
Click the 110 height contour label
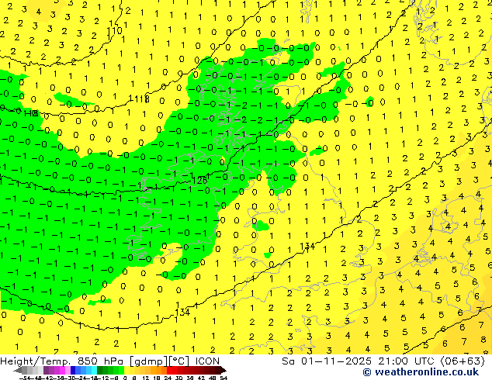114,31
